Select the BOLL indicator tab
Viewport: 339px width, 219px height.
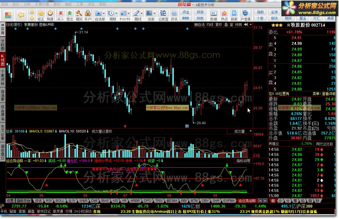pos(60,201)
